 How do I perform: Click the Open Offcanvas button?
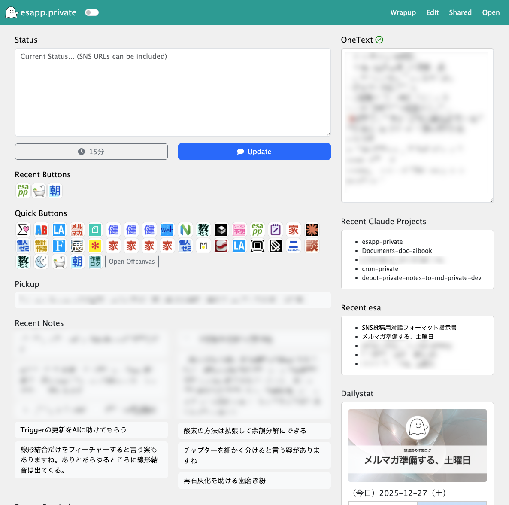pyautogui.click(x=132, y=262)
